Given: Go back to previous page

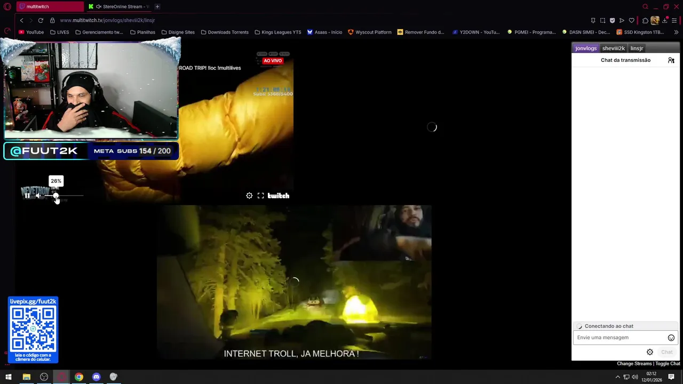Looking at the screenshot, I should (21, 20).
